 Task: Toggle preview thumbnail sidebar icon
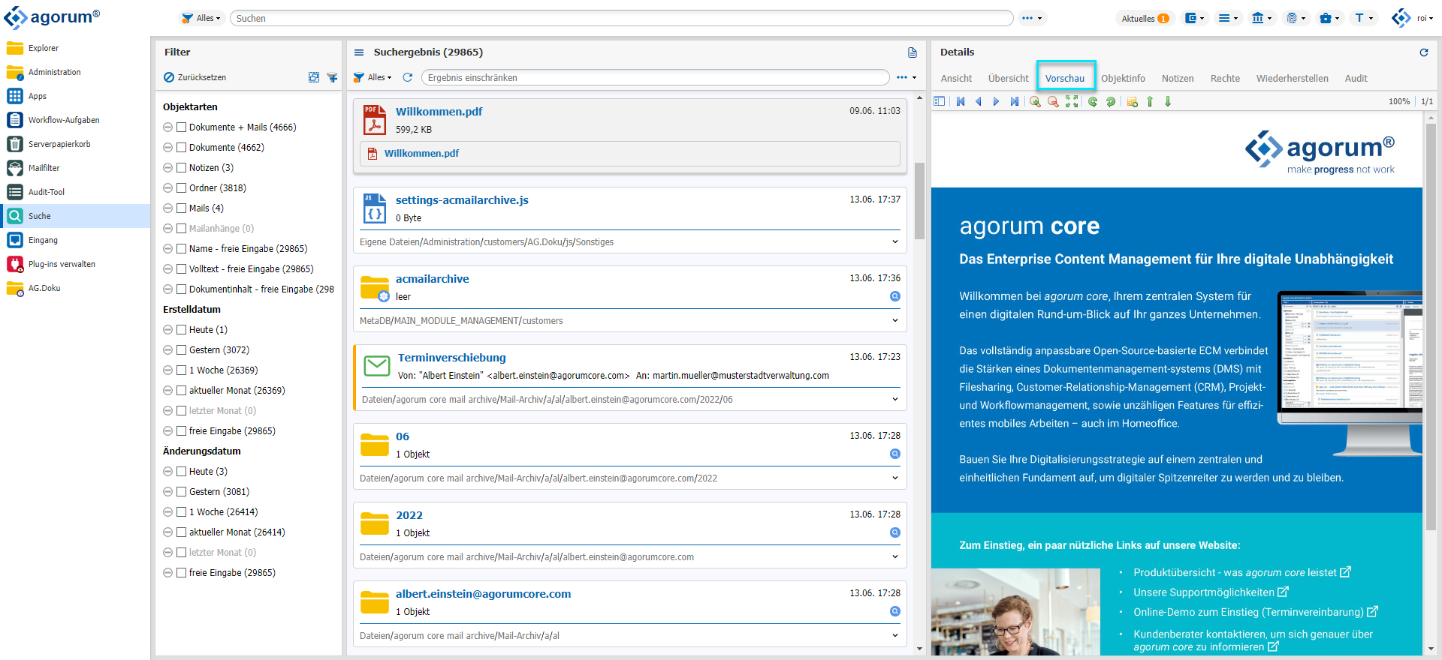[940, 101]
